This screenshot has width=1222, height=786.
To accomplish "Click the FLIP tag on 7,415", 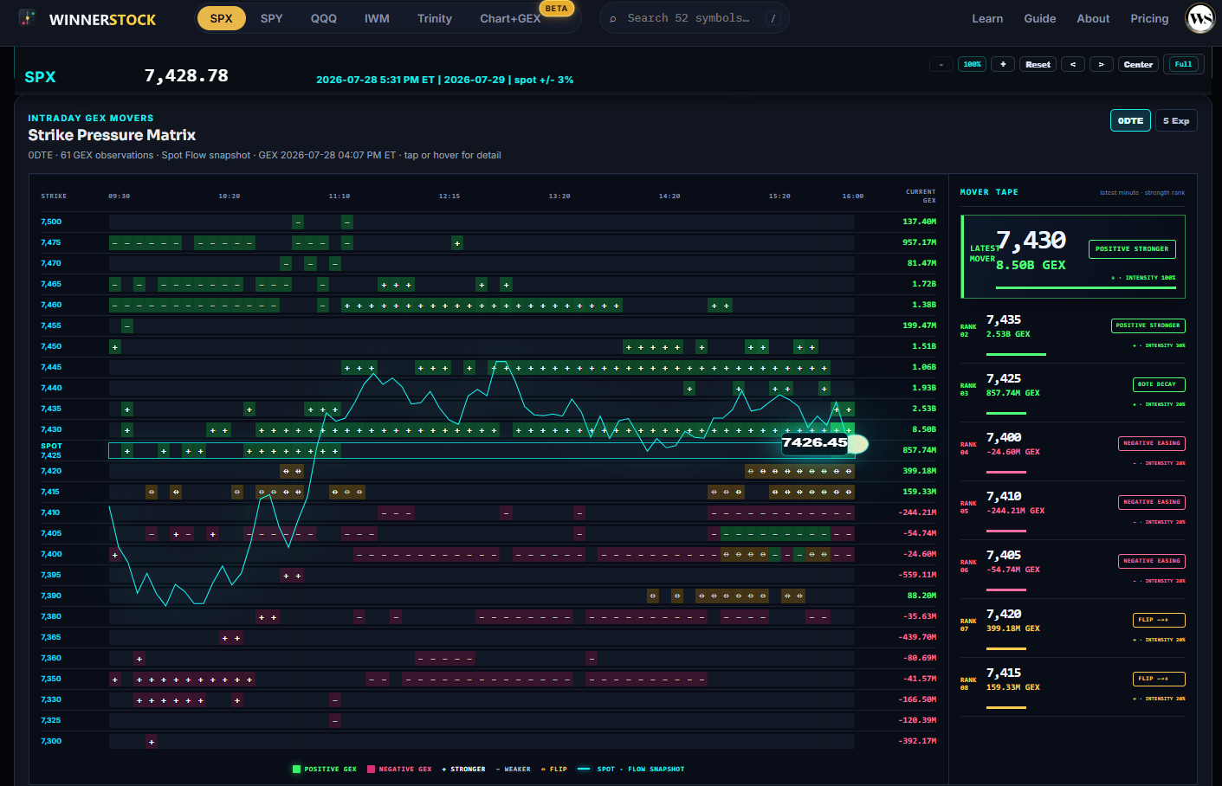I will [x=1159, y=679].
